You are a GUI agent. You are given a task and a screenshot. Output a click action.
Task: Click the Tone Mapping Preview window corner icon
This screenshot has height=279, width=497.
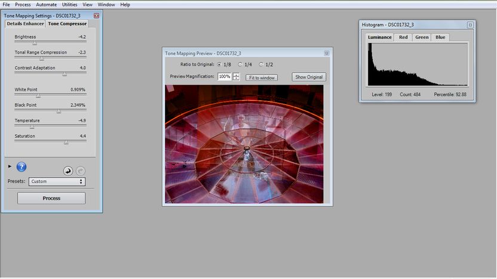click(x=327, y=53)
